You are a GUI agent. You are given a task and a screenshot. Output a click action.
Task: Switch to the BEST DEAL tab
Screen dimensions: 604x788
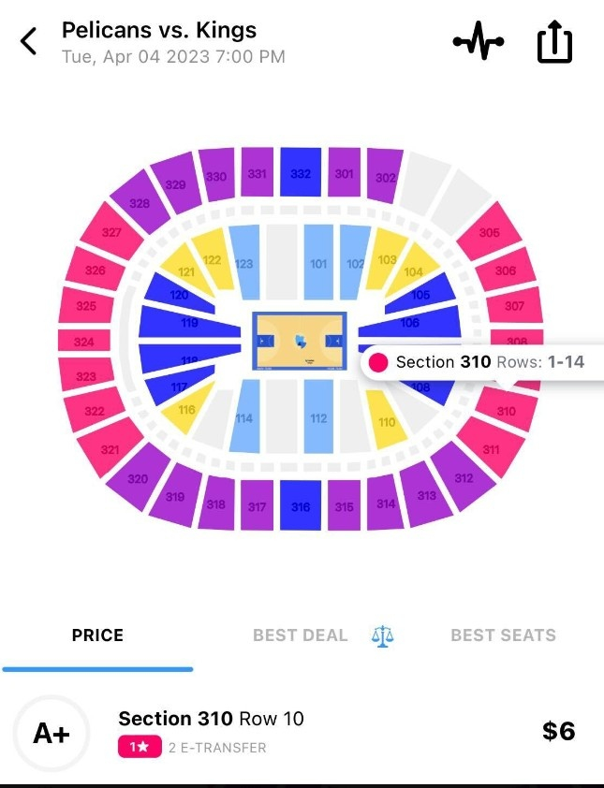click(300, 635)
